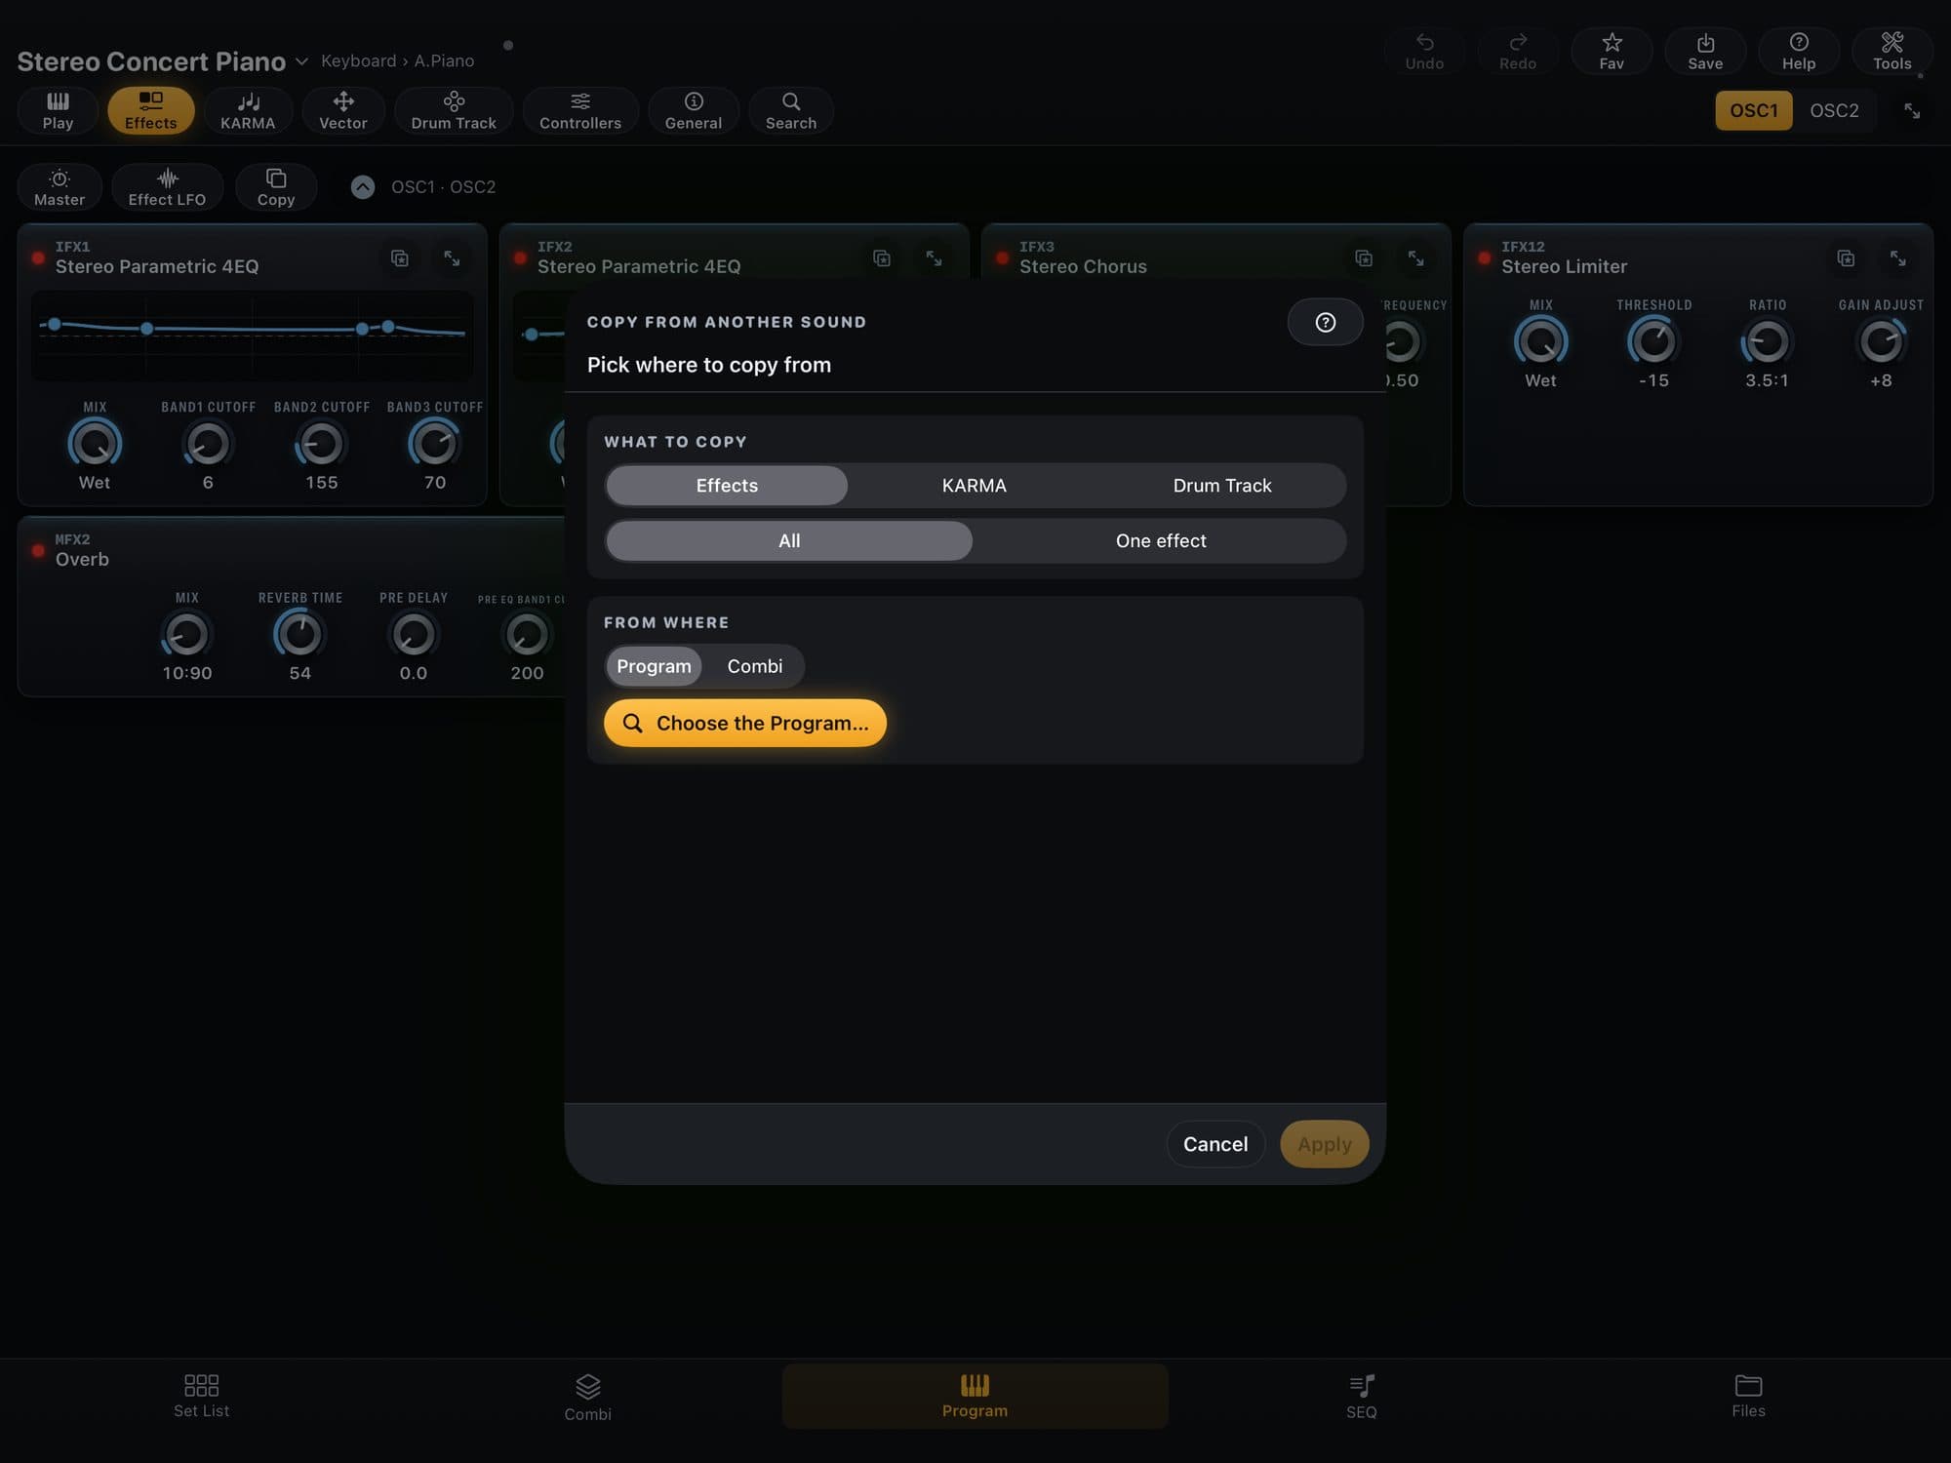Open the Play tab
1951x1463 pixels.
pos(58,110)
